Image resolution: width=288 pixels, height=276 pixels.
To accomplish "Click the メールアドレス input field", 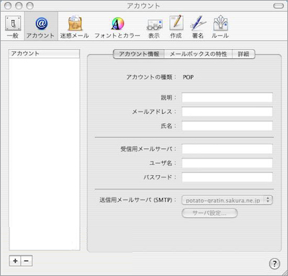I will 227,112.
